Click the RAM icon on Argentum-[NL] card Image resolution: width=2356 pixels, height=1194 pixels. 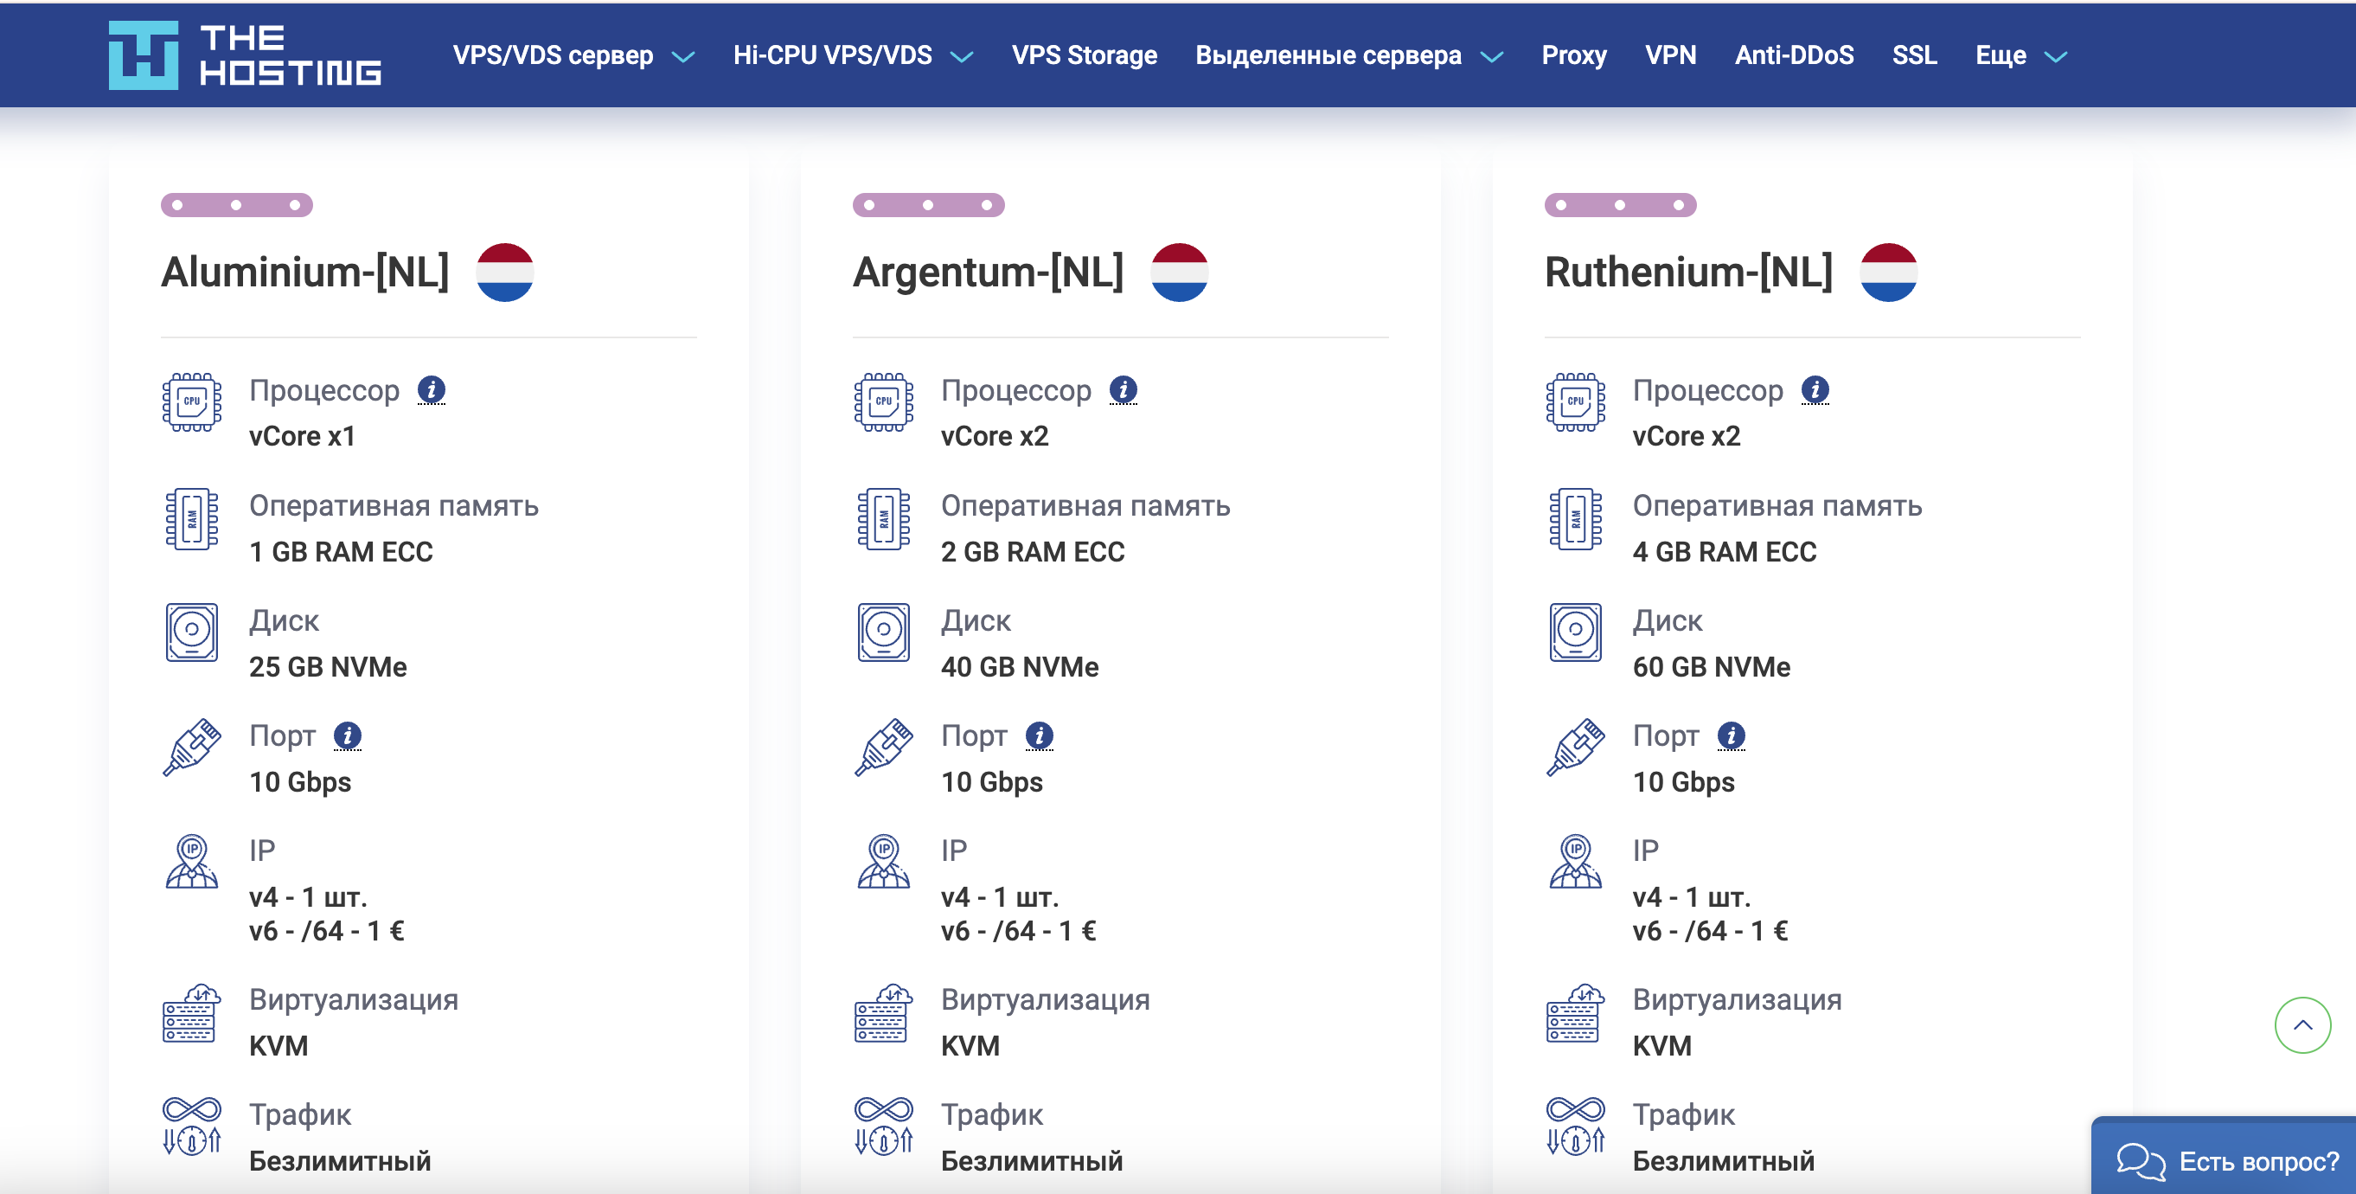point(882,520)
